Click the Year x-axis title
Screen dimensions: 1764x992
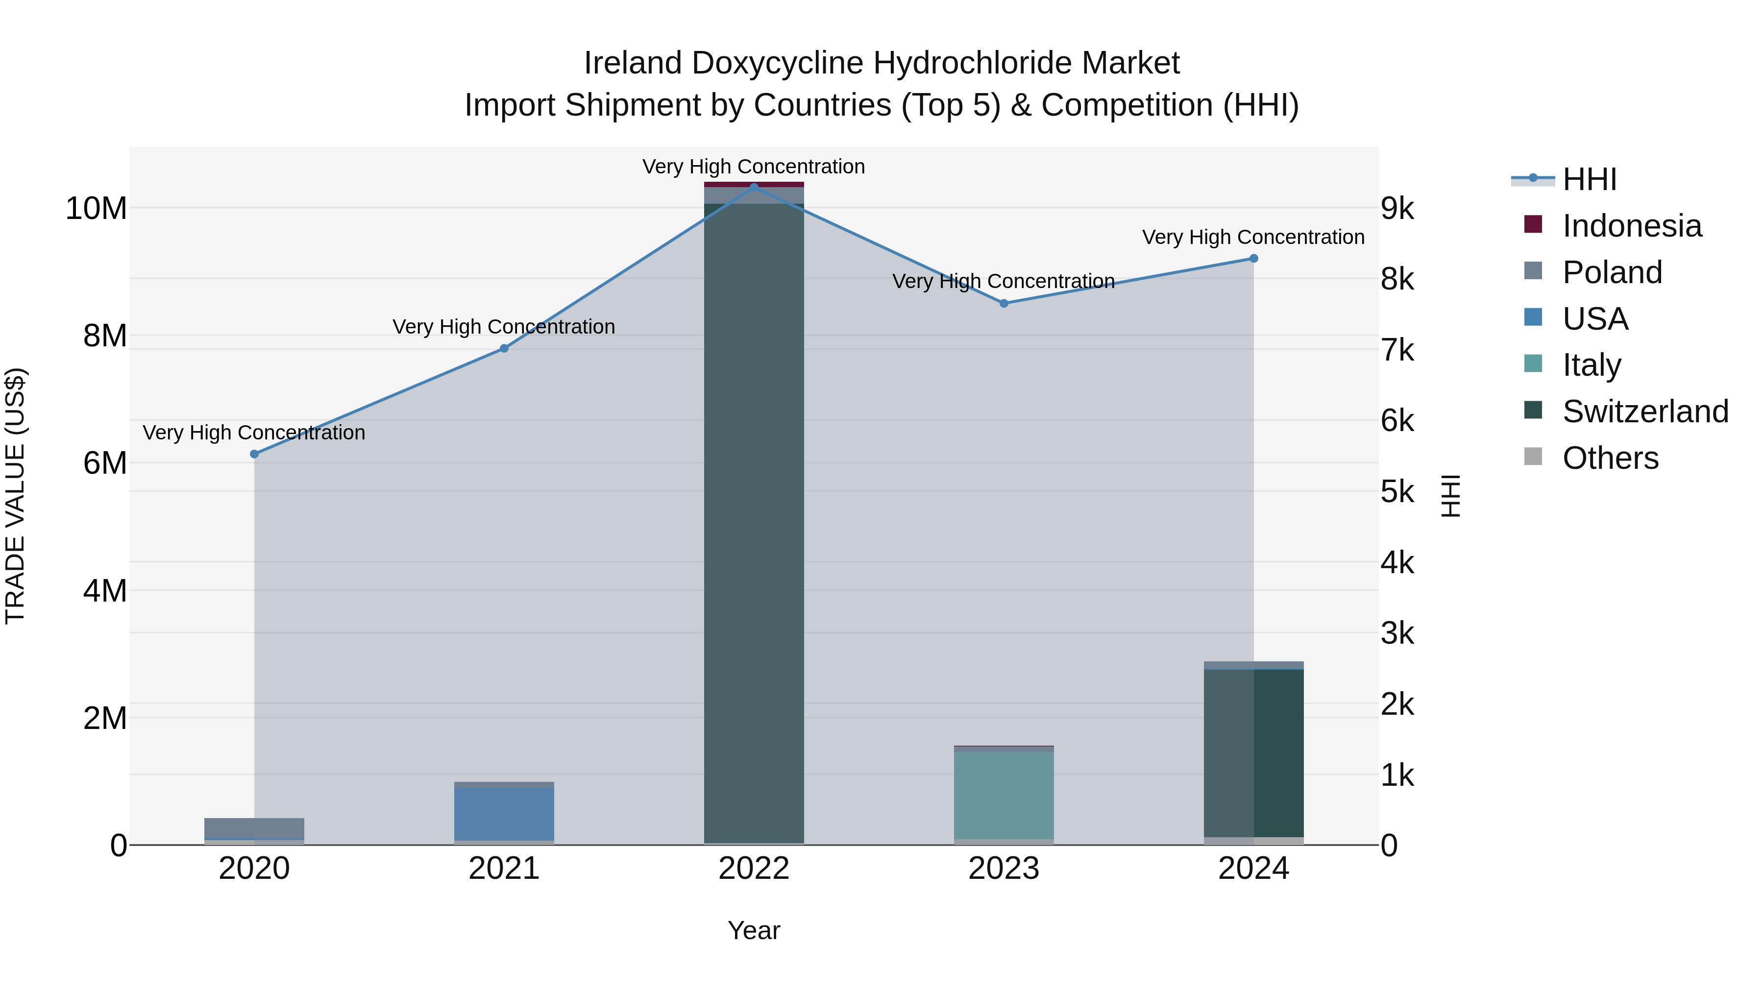point(754,931)
